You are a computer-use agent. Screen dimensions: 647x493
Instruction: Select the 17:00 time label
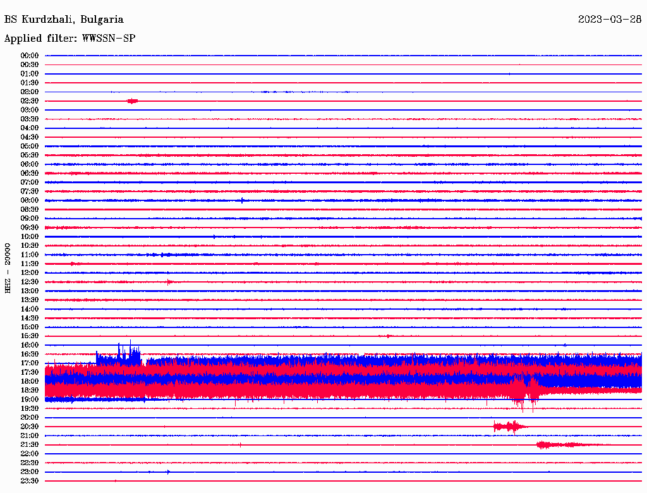point(30,363)
